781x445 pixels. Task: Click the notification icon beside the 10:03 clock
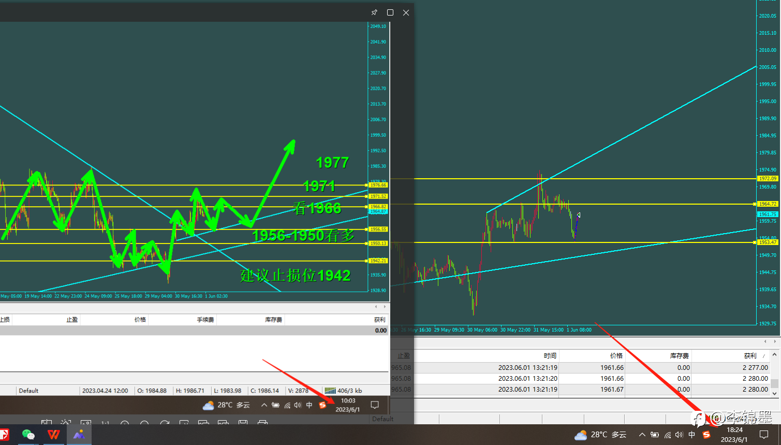point(375,405)
